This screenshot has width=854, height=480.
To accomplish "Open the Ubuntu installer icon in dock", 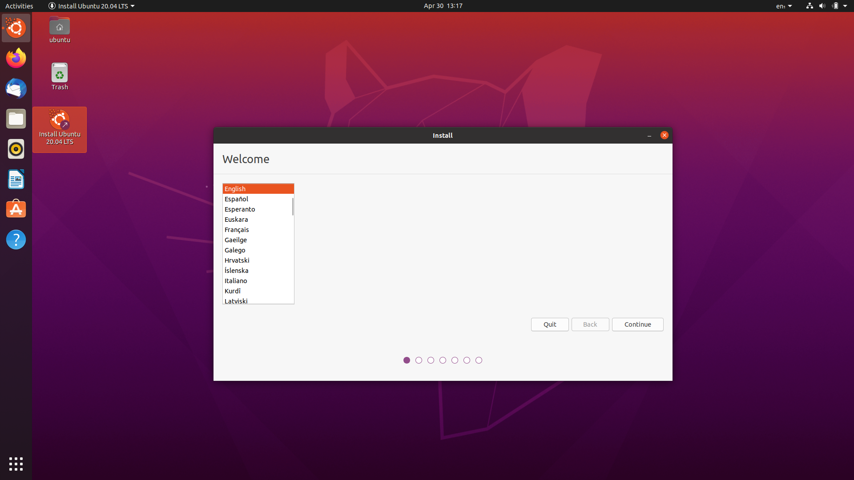I will click(16, 28).
